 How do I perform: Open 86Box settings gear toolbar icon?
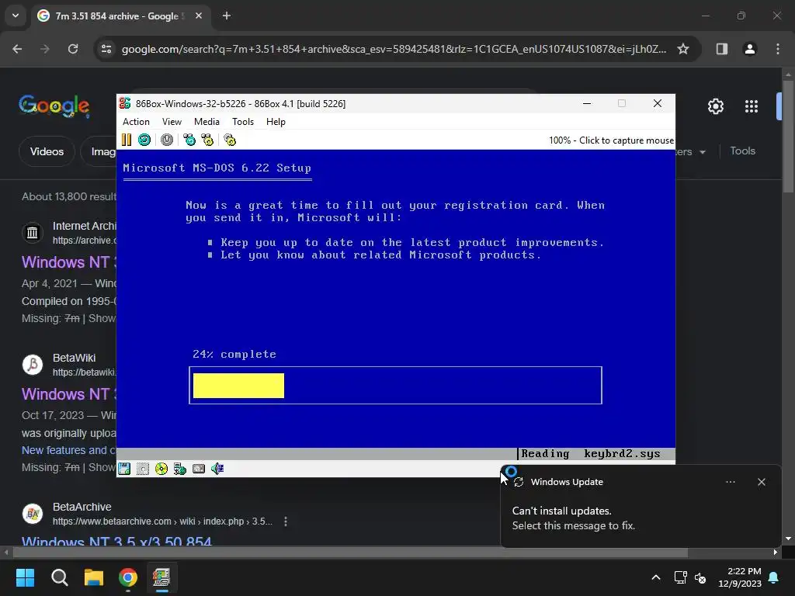[x=230, y=140]
